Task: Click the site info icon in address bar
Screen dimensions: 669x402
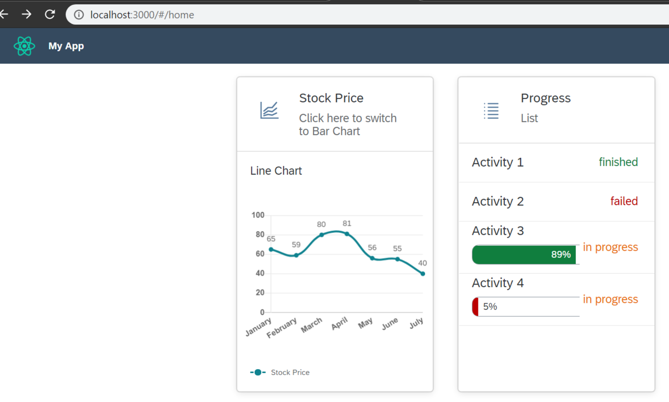Action: coord(79,15)
